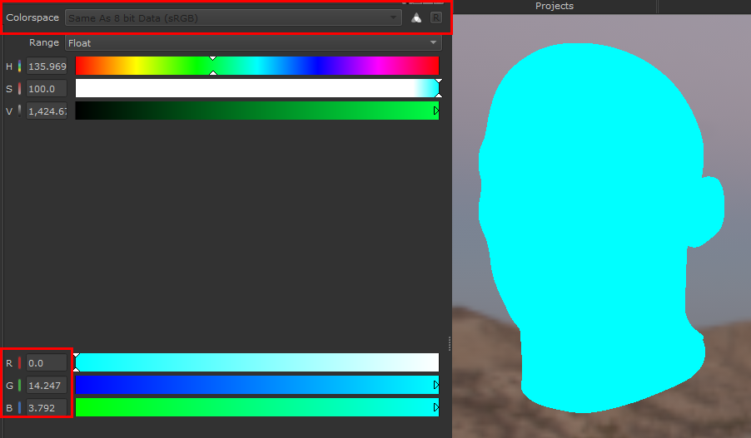Click the Range dropdown arrow

coord(433,42)
